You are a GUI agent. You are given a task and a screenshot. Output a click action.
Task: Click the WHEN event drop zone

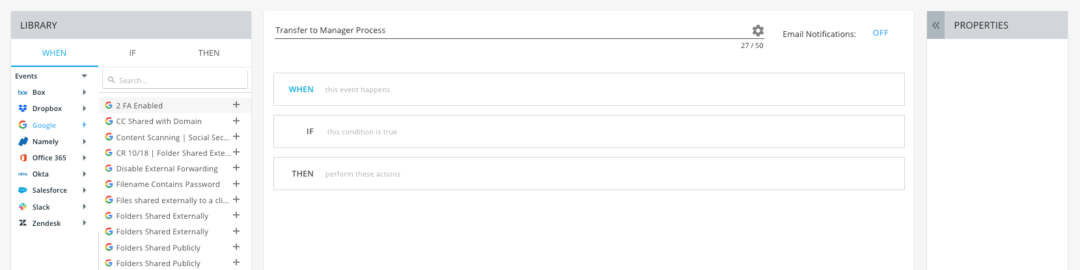pyautogui.click(x=589, y=90)
